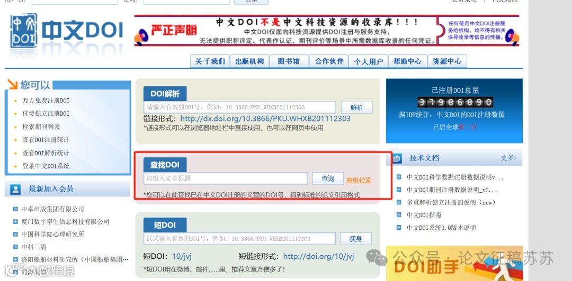This screenshot has height=281, width=572.
Task: Click the 您可以 arrow icon
Action: click(13, 85)
